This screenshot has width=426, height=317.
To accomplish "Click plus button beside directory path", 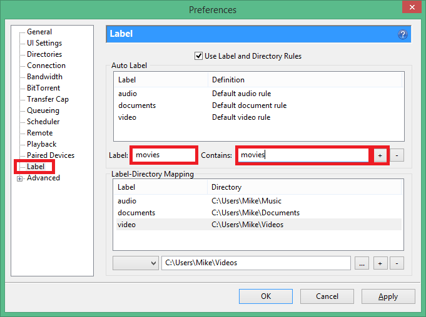I will click(x=380, y=263).
